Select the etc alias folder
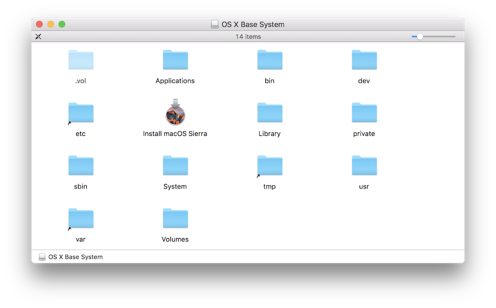Screen dimensions: 496x308 81,113
